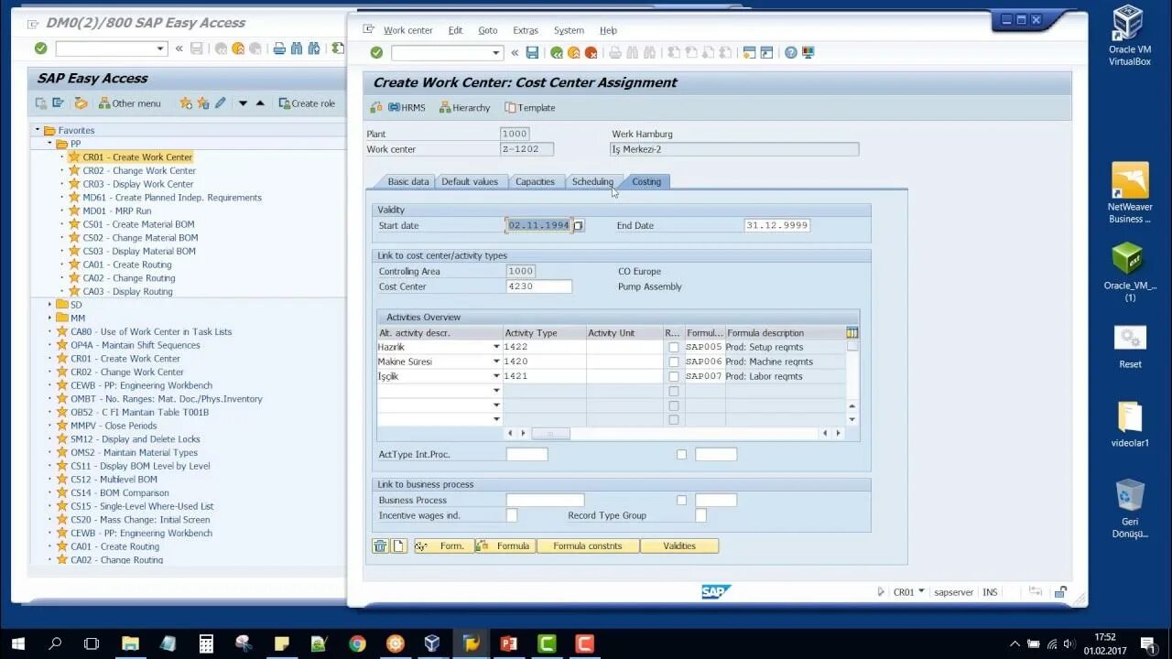The image size is (1172, 659).
Task: Tick the R checkbox in İşçilik row
Action: (x=674, y=376)
